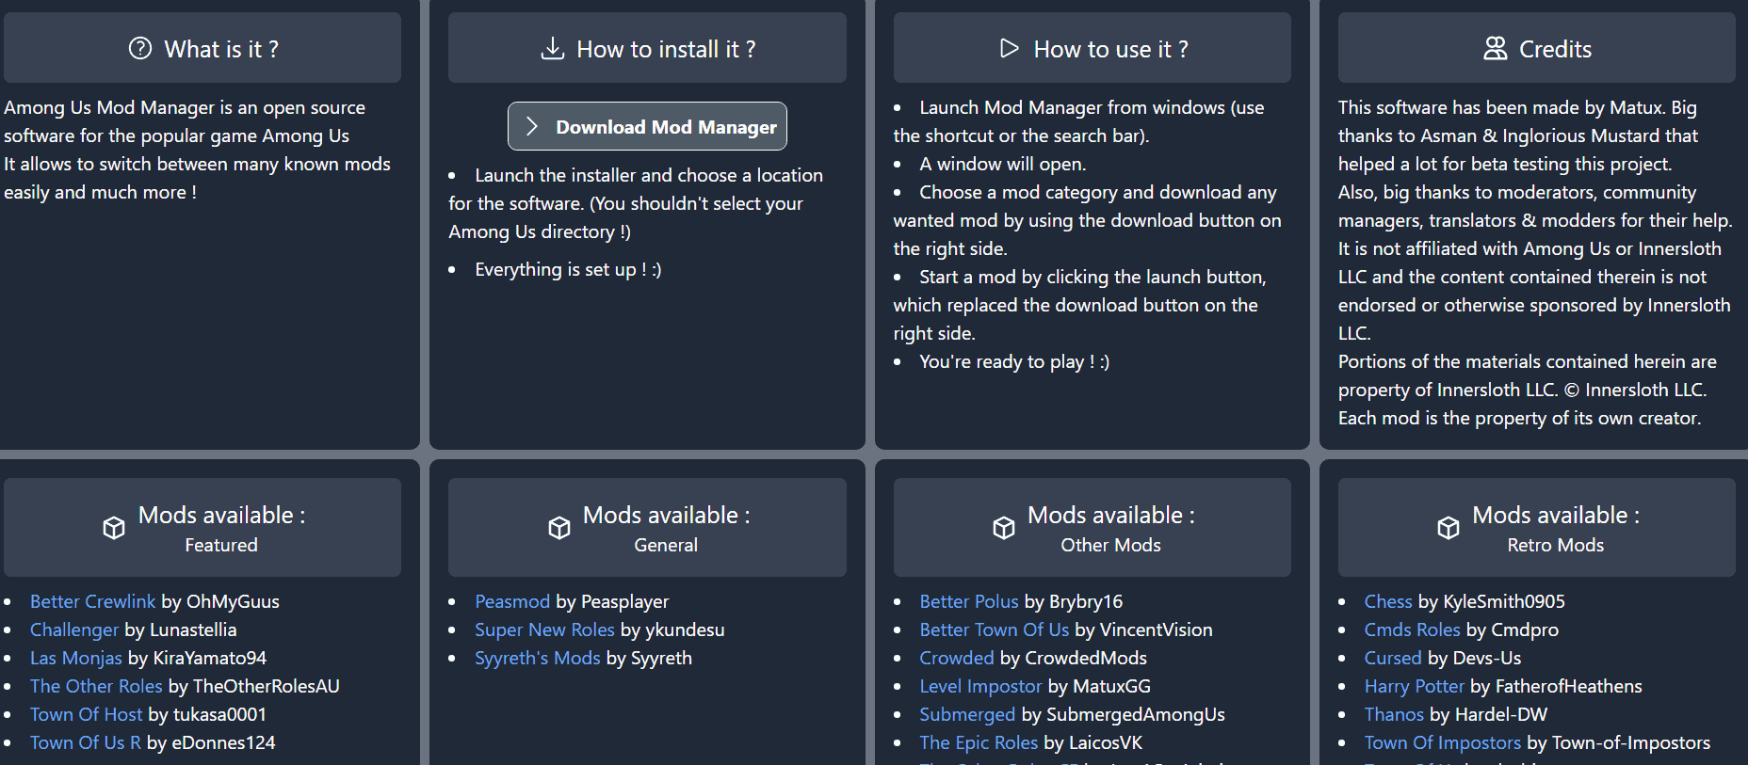Screen dimensions: 1748x765
Task: Click the Download Mod Manager button
Action: pyautogui.click(x=647, y=126)
